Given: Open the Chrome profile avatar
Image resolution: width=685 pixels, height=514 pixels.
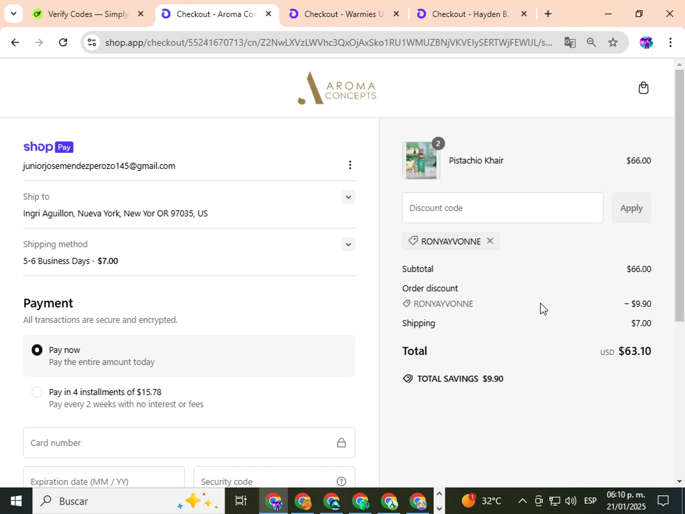Looking at the screenshot, I should click(646, 42).
